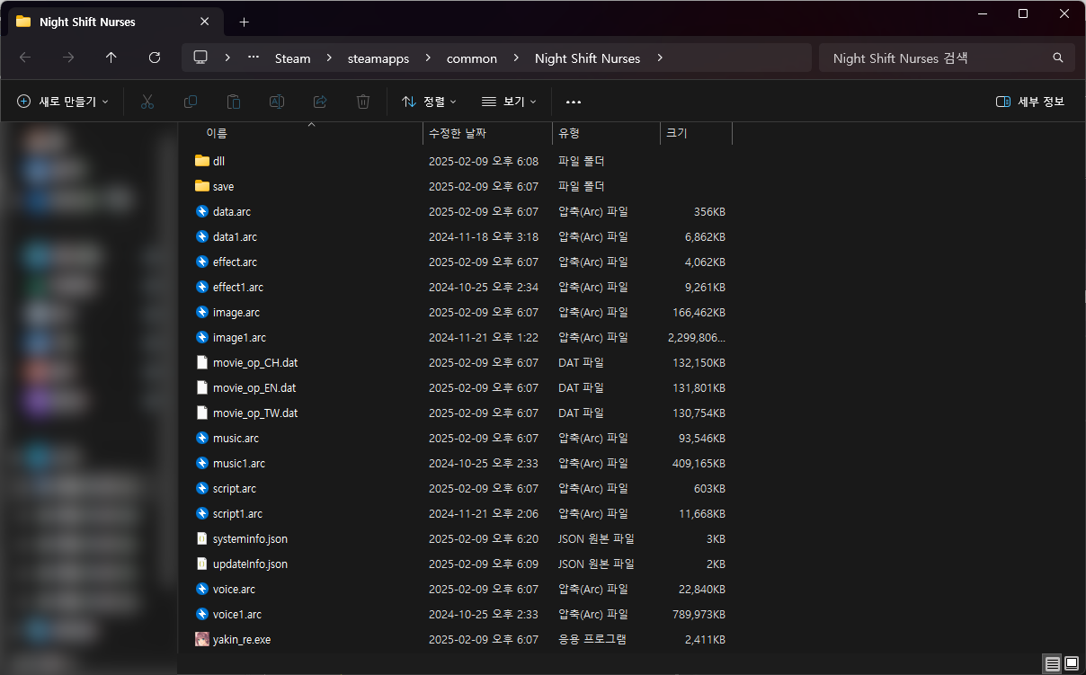This screenshot has height=675, width=1086.
Task: Expand chevron after Steam breadcrumb
Action: click(x=329, y=58)
